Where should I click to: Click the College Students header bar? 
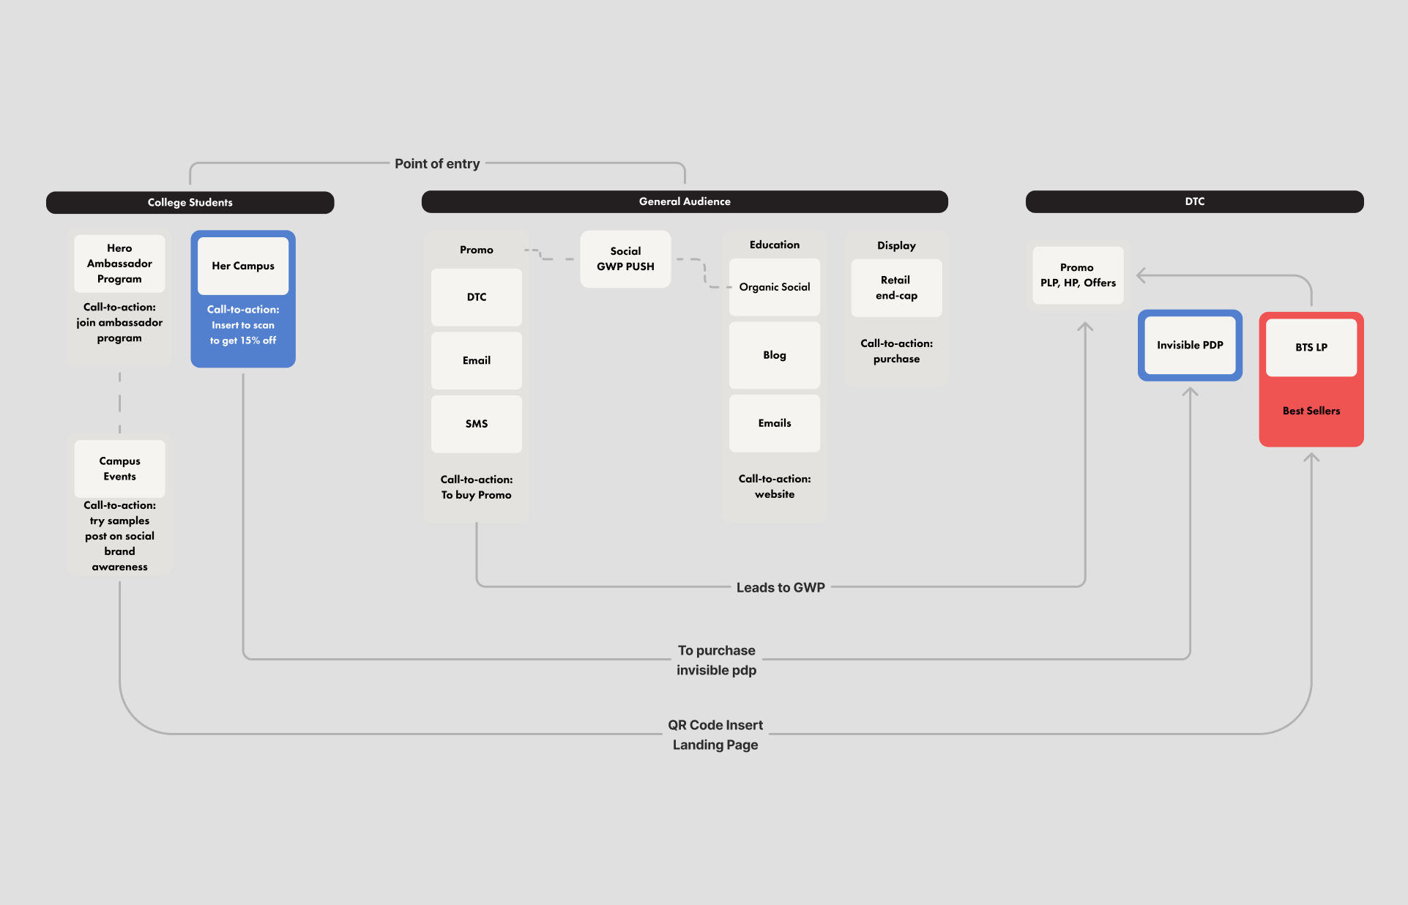pos(190,202)
